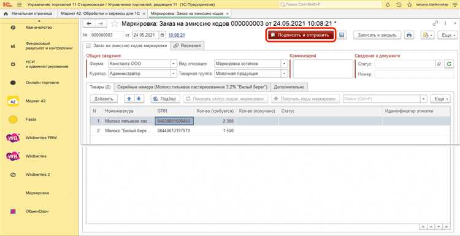Viewport: 460px width, 236px height.
Task: Expand the Фирма dropdown
Action: pos(173,64)
